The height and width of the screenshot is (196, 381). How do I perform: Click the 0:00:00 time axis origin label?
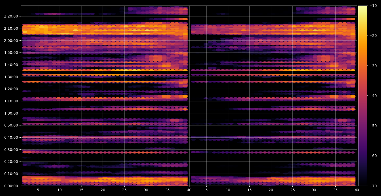pyautogui.click(x=11, y=186)
